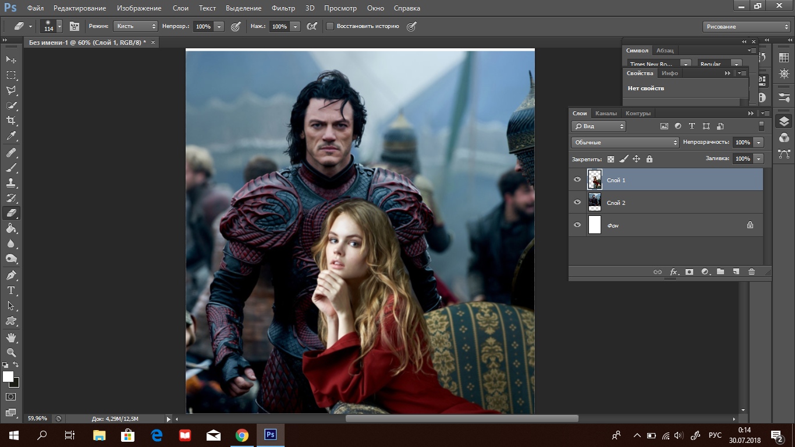This screenshot has height=447, width=795.
Task: Hide the Слой 1 layer
Action: click(x=577, y=180)
